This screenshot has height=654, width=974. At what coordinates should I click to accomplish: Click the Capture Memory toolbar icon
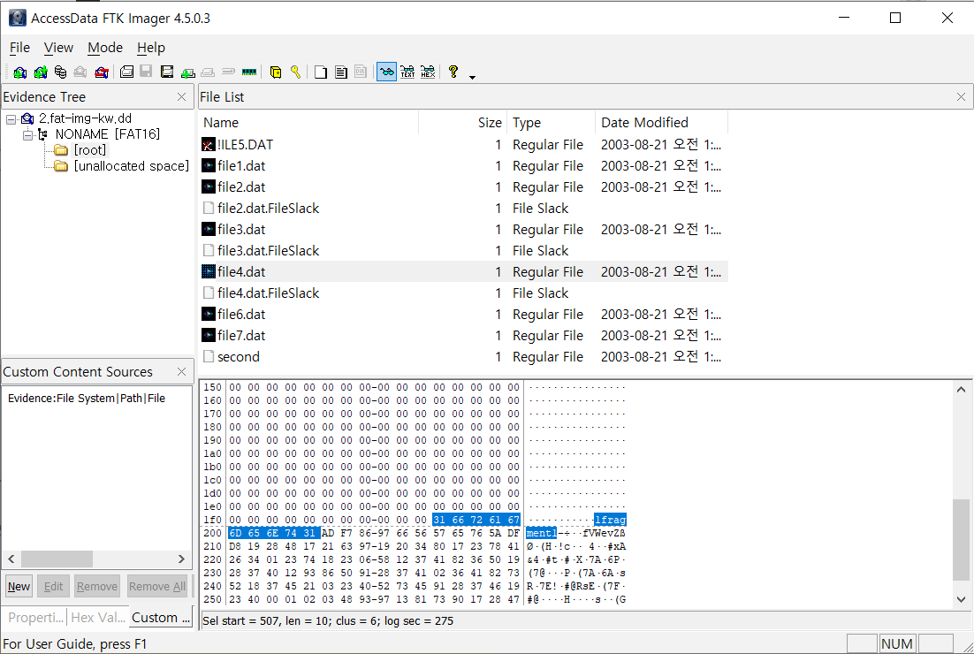click(x=249, y=72)
